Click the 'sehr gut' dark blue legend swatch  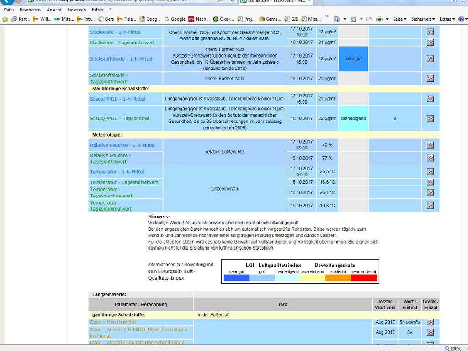coord(236,278)
